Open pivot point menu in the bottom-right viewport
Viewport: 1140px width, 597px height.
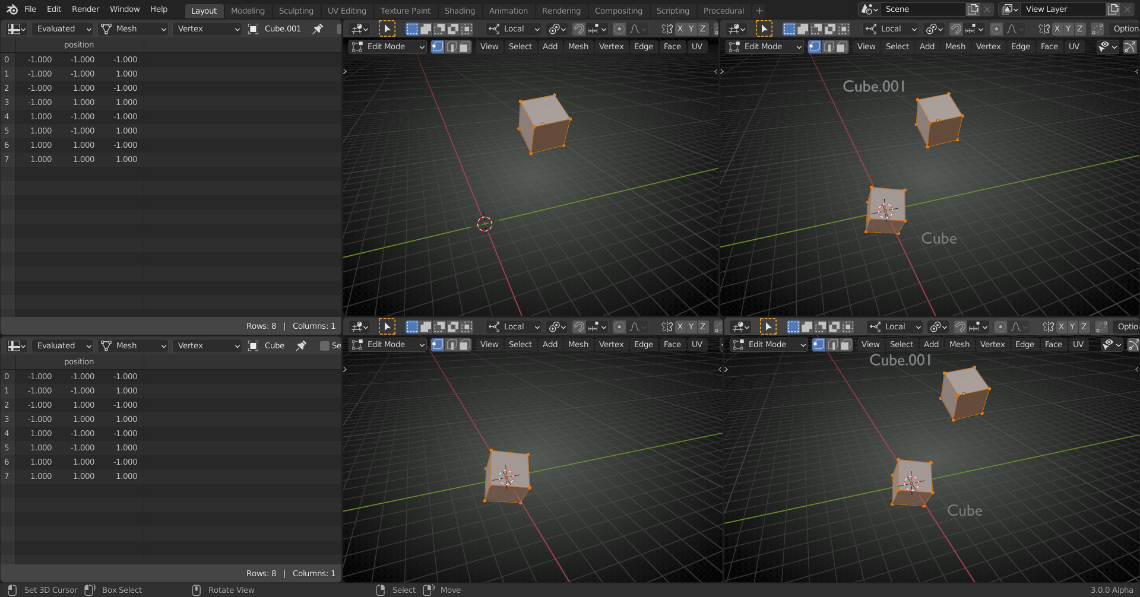(939, 326)
